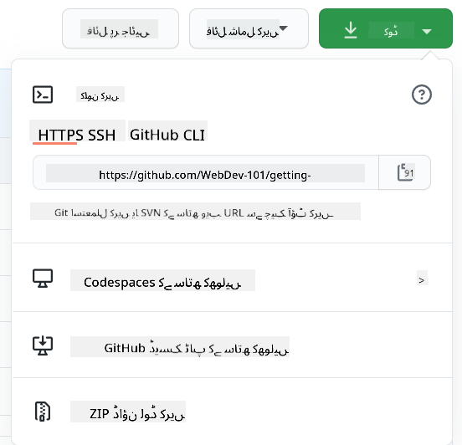Switch to the SSH tab
Viewport: 462px width, 445px height.
pos(101,136)
